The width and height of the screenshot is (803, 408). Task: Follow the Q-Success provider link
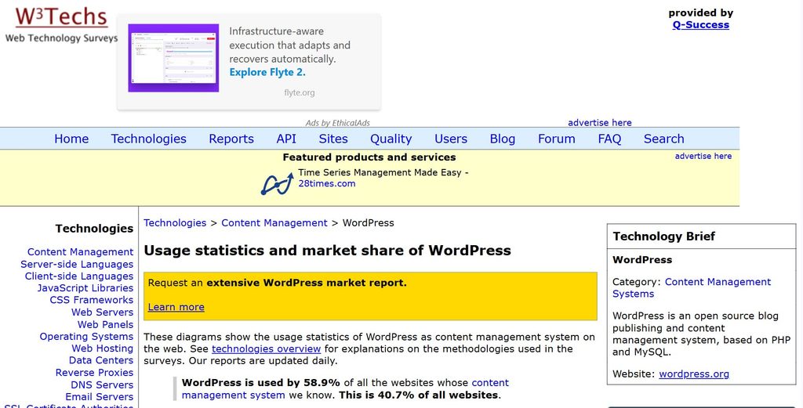[x=700, y=25]
